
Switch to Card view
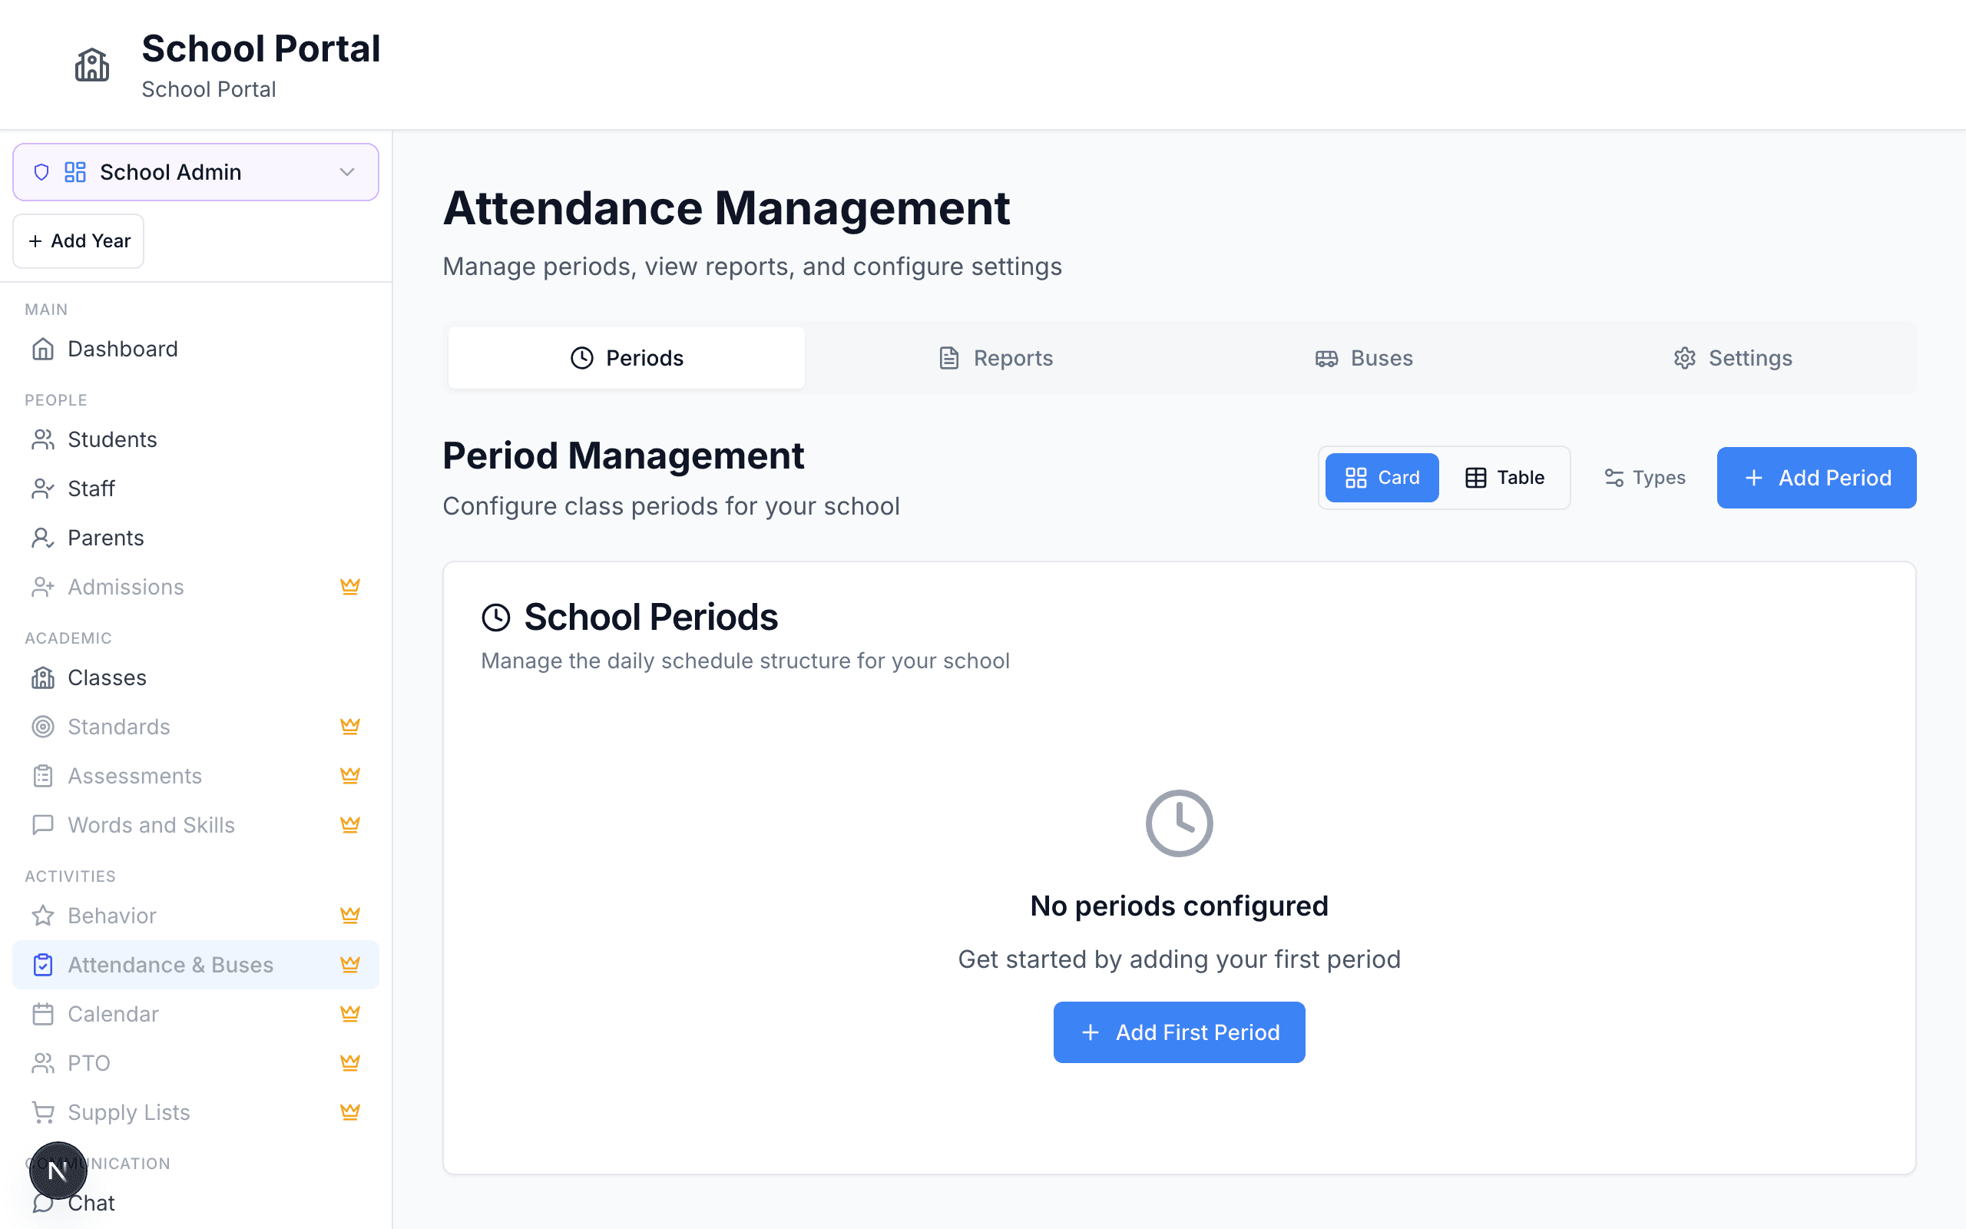point(1382,478)
